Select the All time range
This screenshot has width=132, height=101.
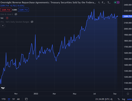18,99
